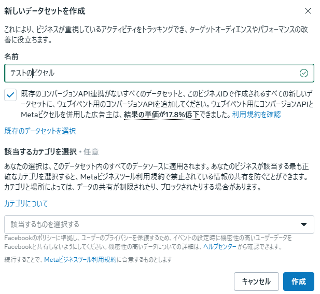This screenshot has height=294, width=320.
Task: Choose 既存のデータセットを選択 link
Action: [40, 131]
